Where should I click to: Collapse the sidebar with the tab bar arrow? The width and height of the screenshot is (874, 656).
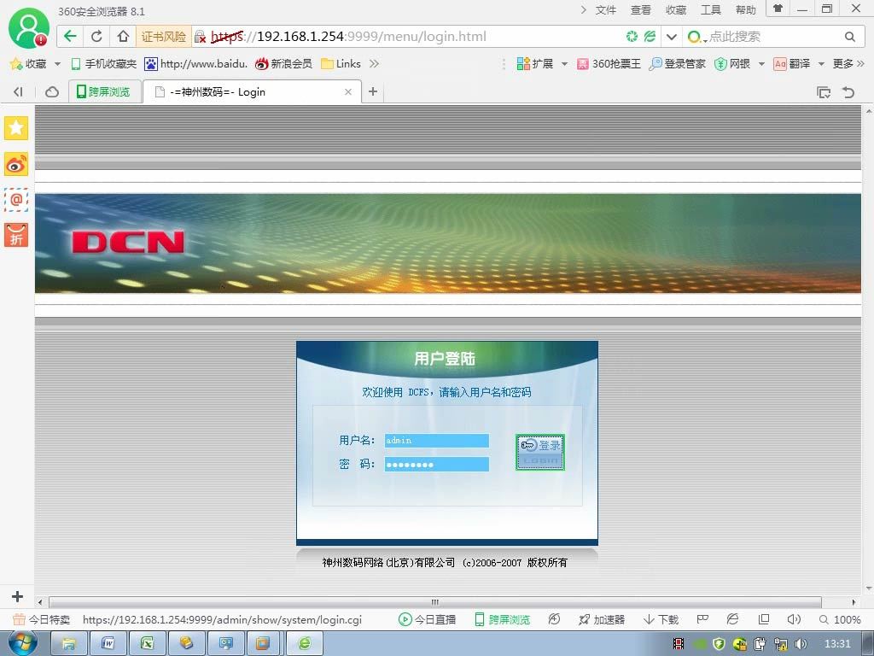(18, 92)
